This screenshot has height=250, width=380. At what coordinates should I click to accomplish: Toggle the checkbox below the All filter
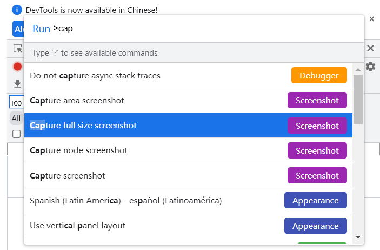pyautogui.click(x=17, y=134)
